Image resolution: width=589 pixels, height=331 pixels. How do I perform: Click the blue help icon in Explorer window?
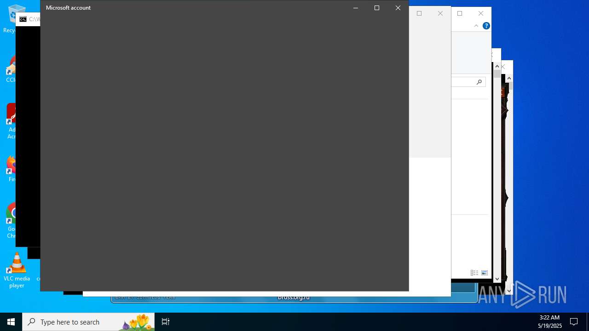(486, 26)
